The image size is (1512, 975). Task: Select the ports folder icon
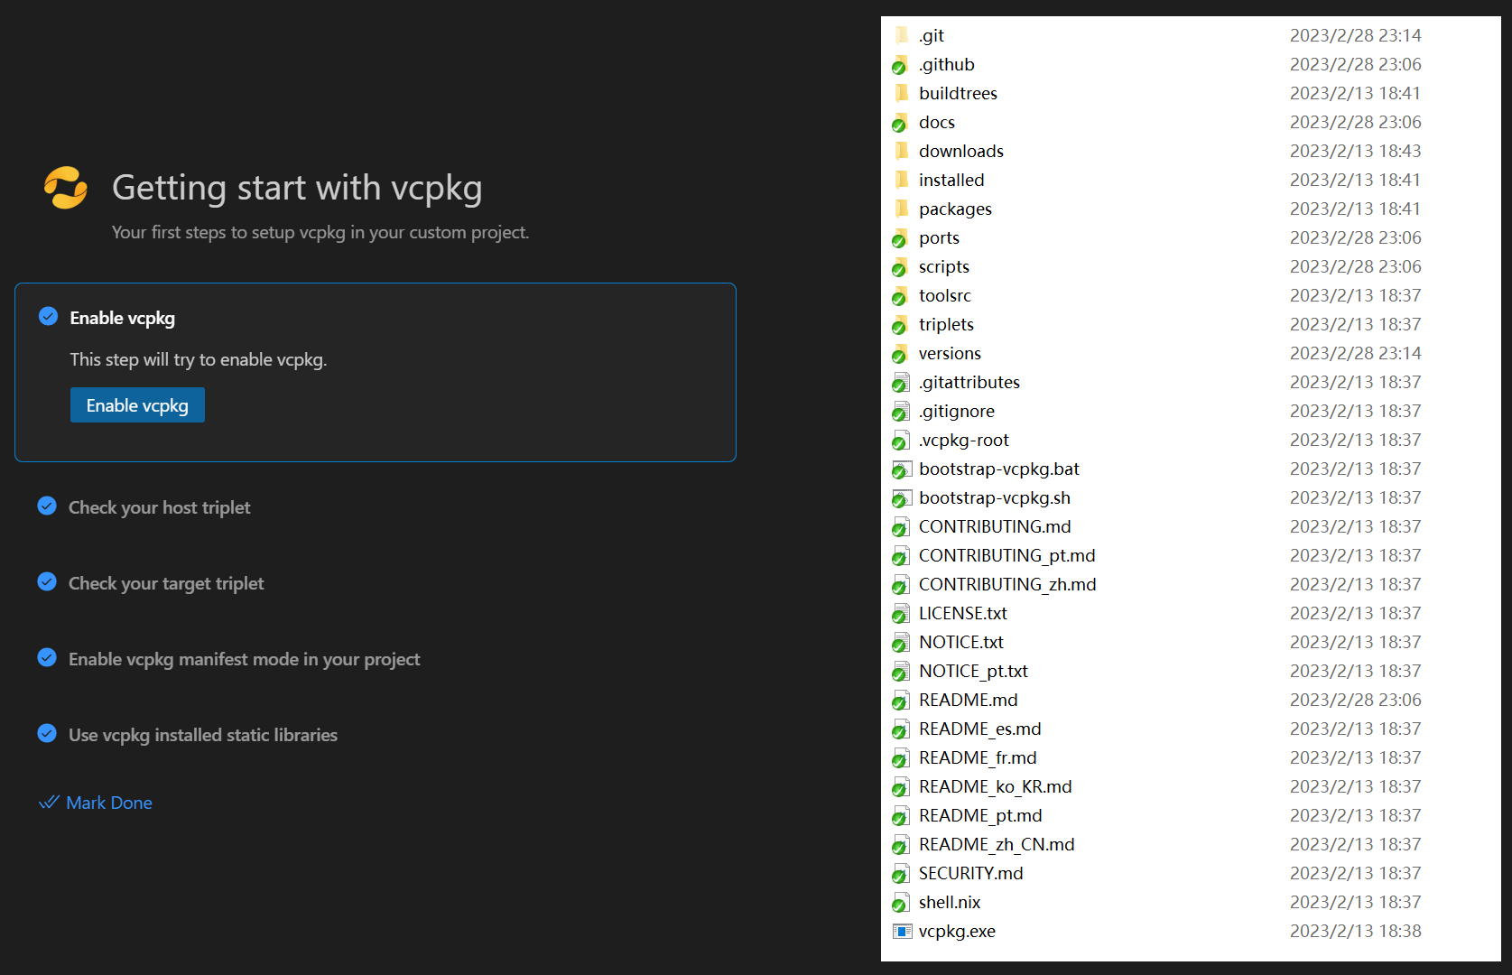[x=901, y=237]
